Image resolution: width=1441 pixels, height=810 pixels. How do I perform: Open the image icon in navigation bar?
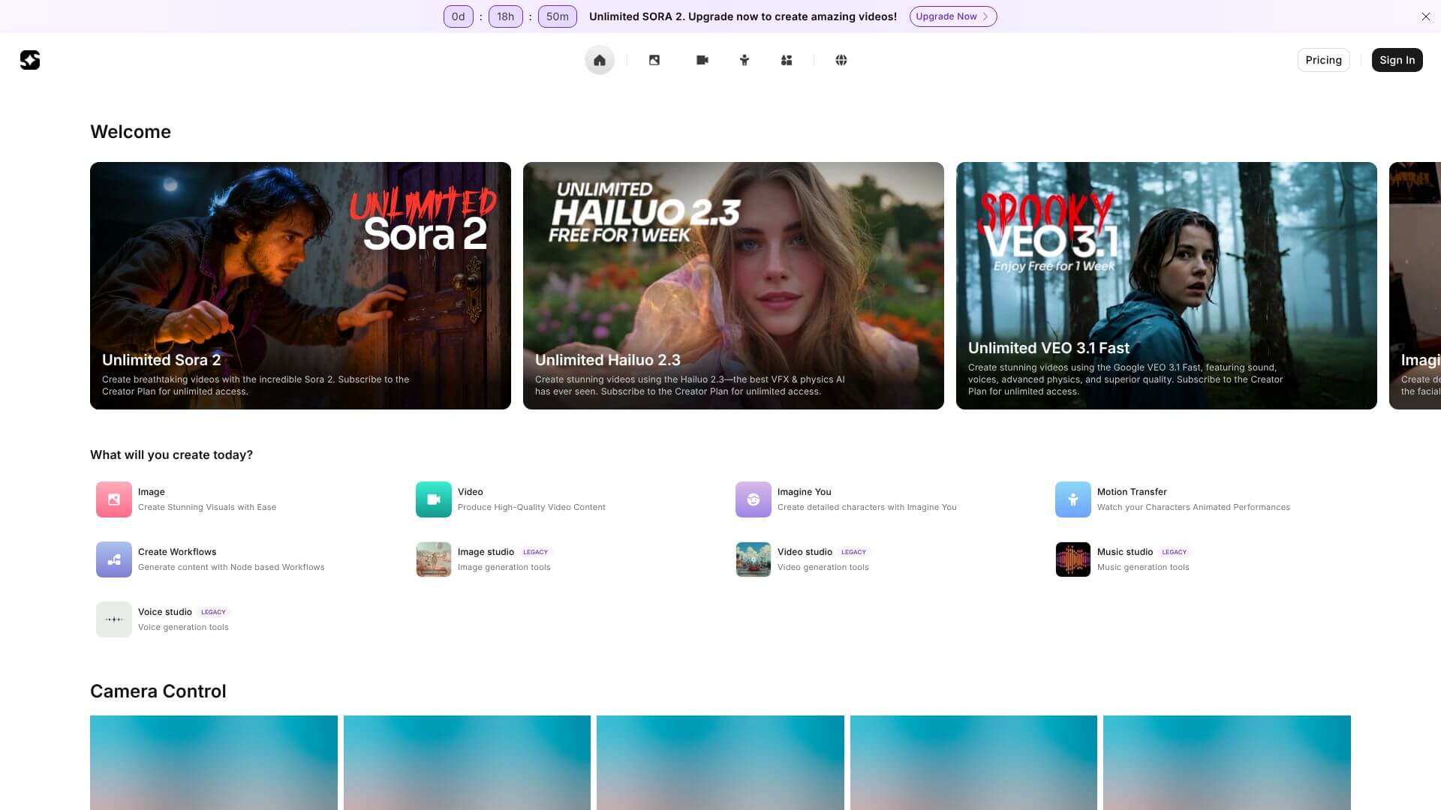(x=654, y=60)
